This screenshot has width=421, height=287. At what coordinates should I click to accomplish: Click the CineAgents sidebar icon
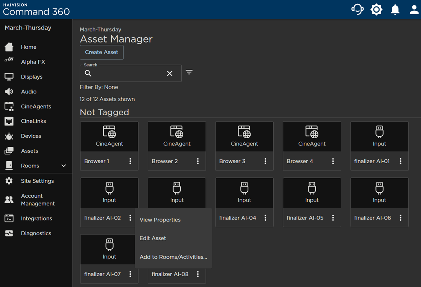click(x=9, y=107)
